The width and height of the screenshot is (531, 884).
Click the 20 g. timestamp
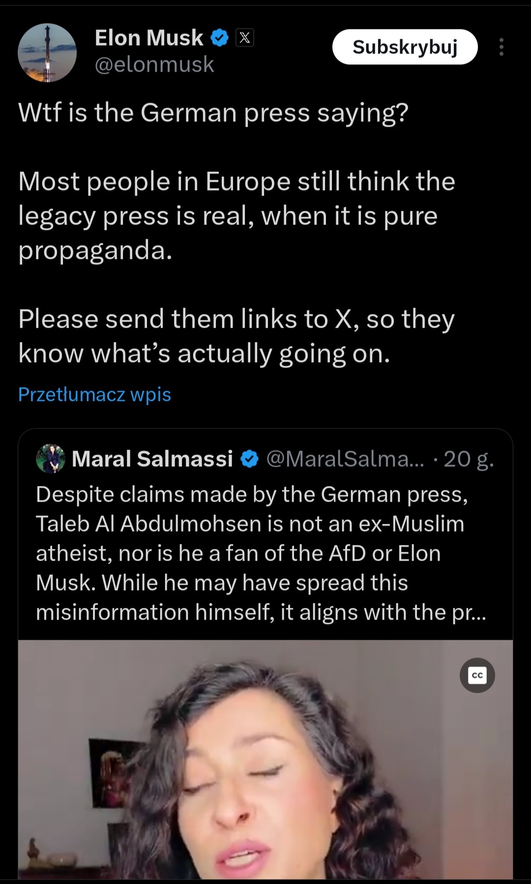point(468,459)
